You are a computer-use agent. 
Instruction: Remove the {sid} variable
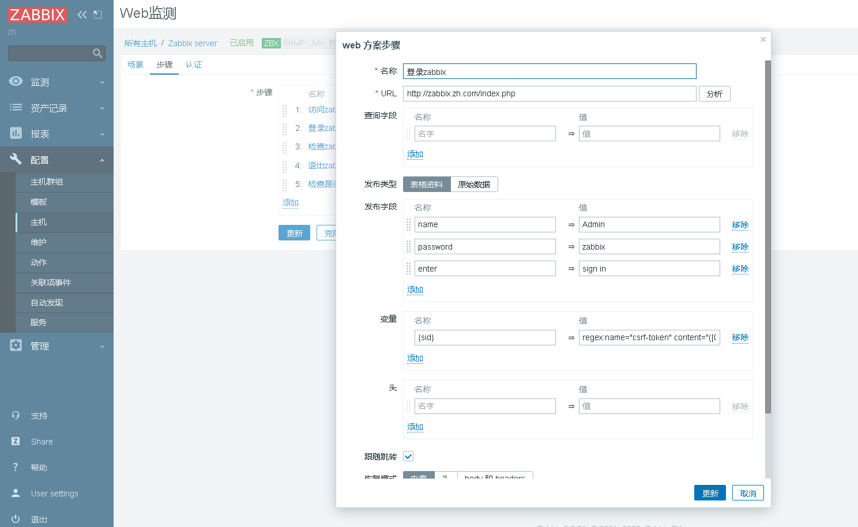click(740, 337)
